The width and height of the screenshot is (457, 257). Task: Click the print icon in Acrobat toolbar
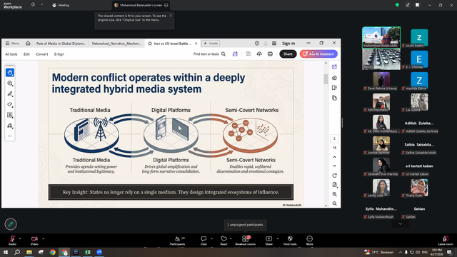[x=270, y=54]
